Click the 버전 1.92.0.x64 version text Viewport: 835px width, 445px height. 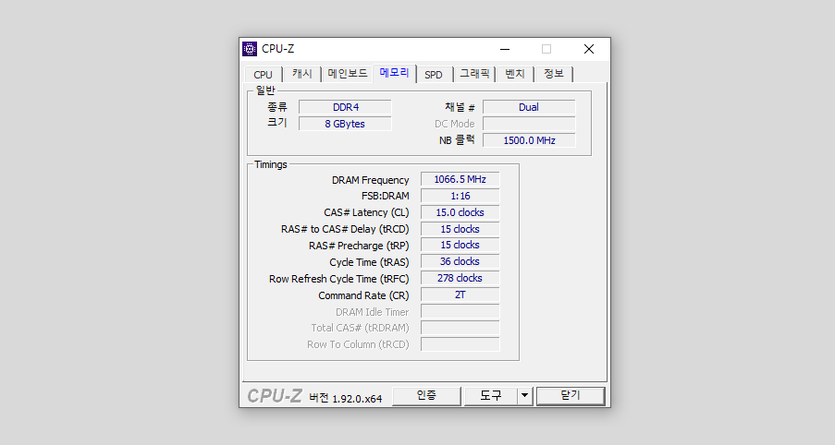[x=345, y=398]
